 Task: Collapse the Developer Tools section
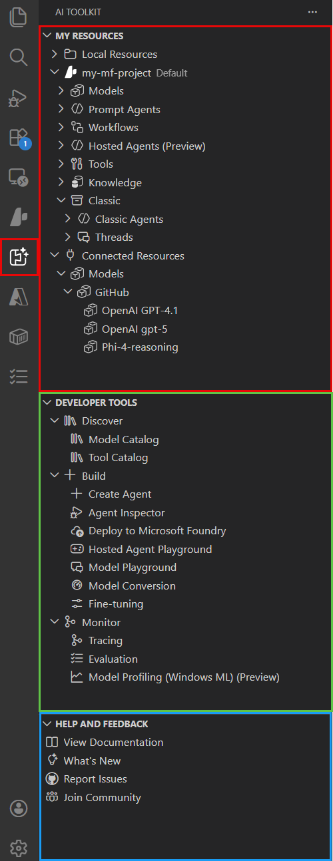point(47,403)
